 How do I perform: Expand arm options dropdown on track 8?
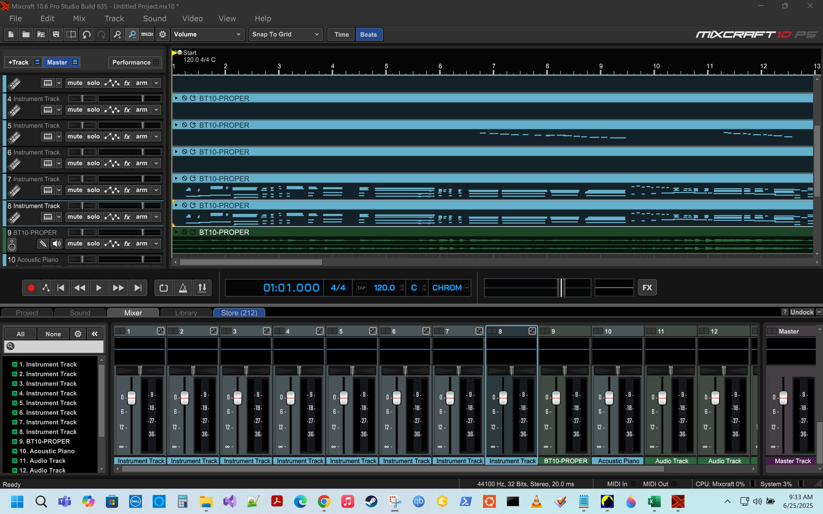click(x=156, y=217)
